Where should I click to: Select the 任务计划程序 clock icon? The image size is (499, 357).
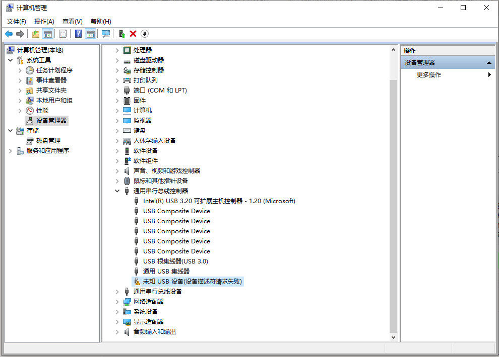coord(30,70)
